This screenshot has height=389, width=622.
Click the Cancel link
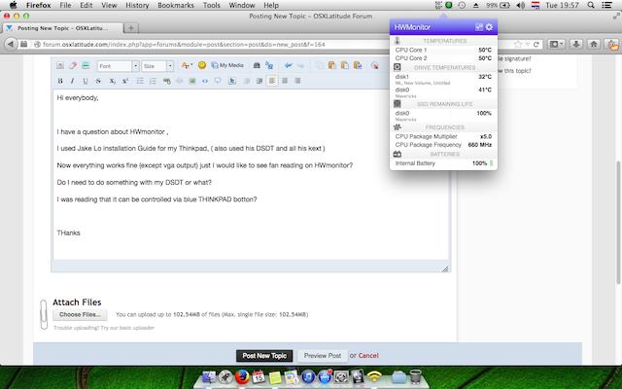368,356
